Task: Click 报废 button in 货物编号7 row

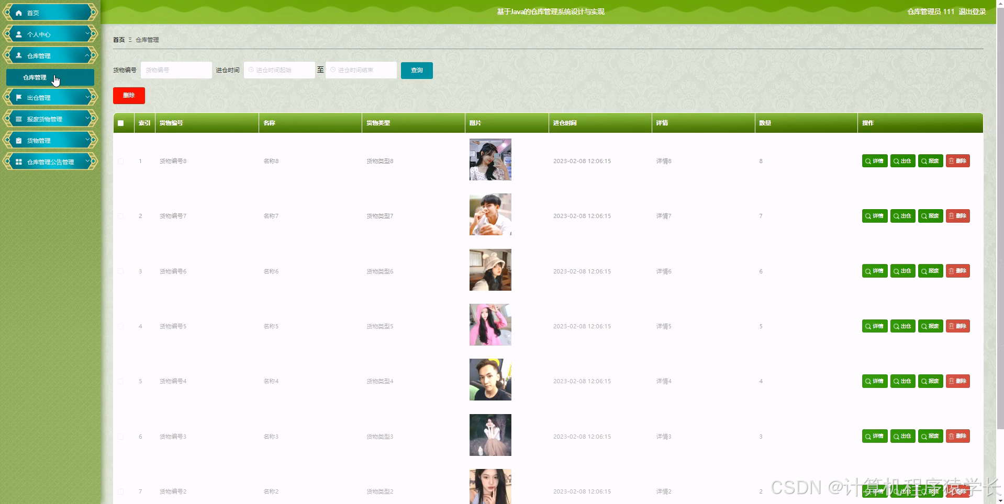Action: point(930,216)
